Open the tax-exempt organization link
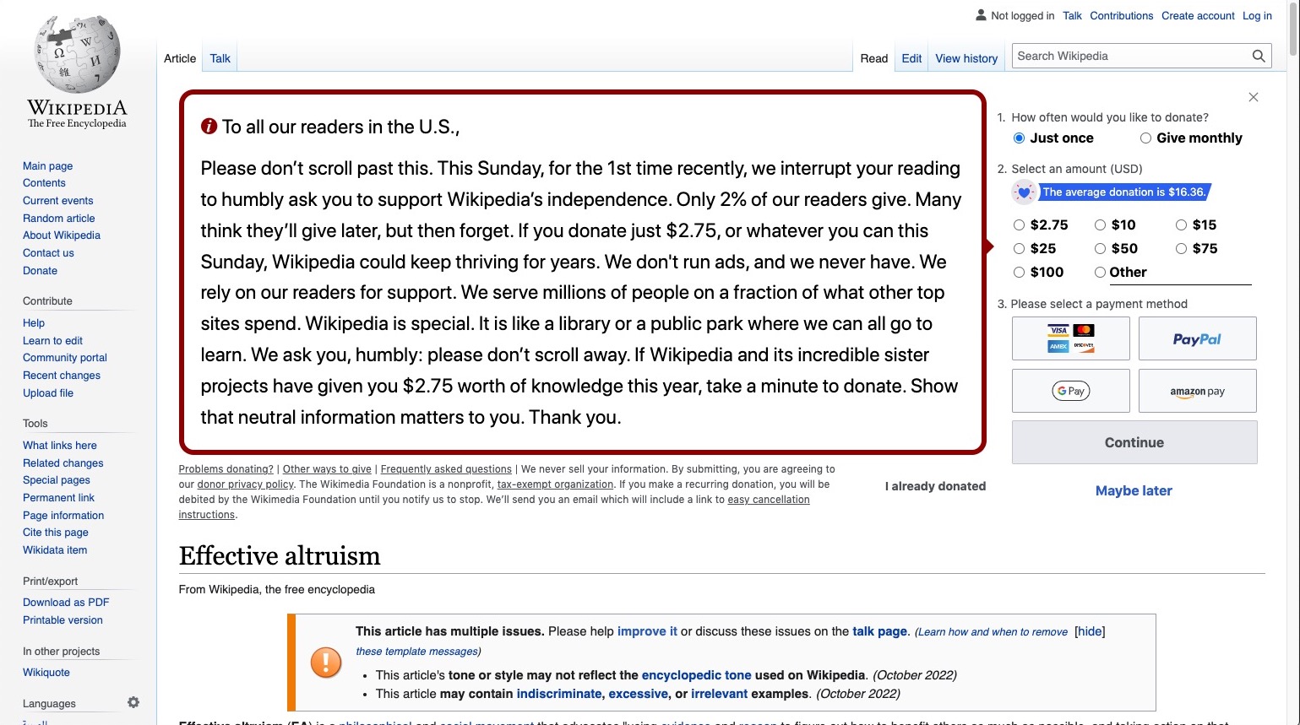 (555, 484)
